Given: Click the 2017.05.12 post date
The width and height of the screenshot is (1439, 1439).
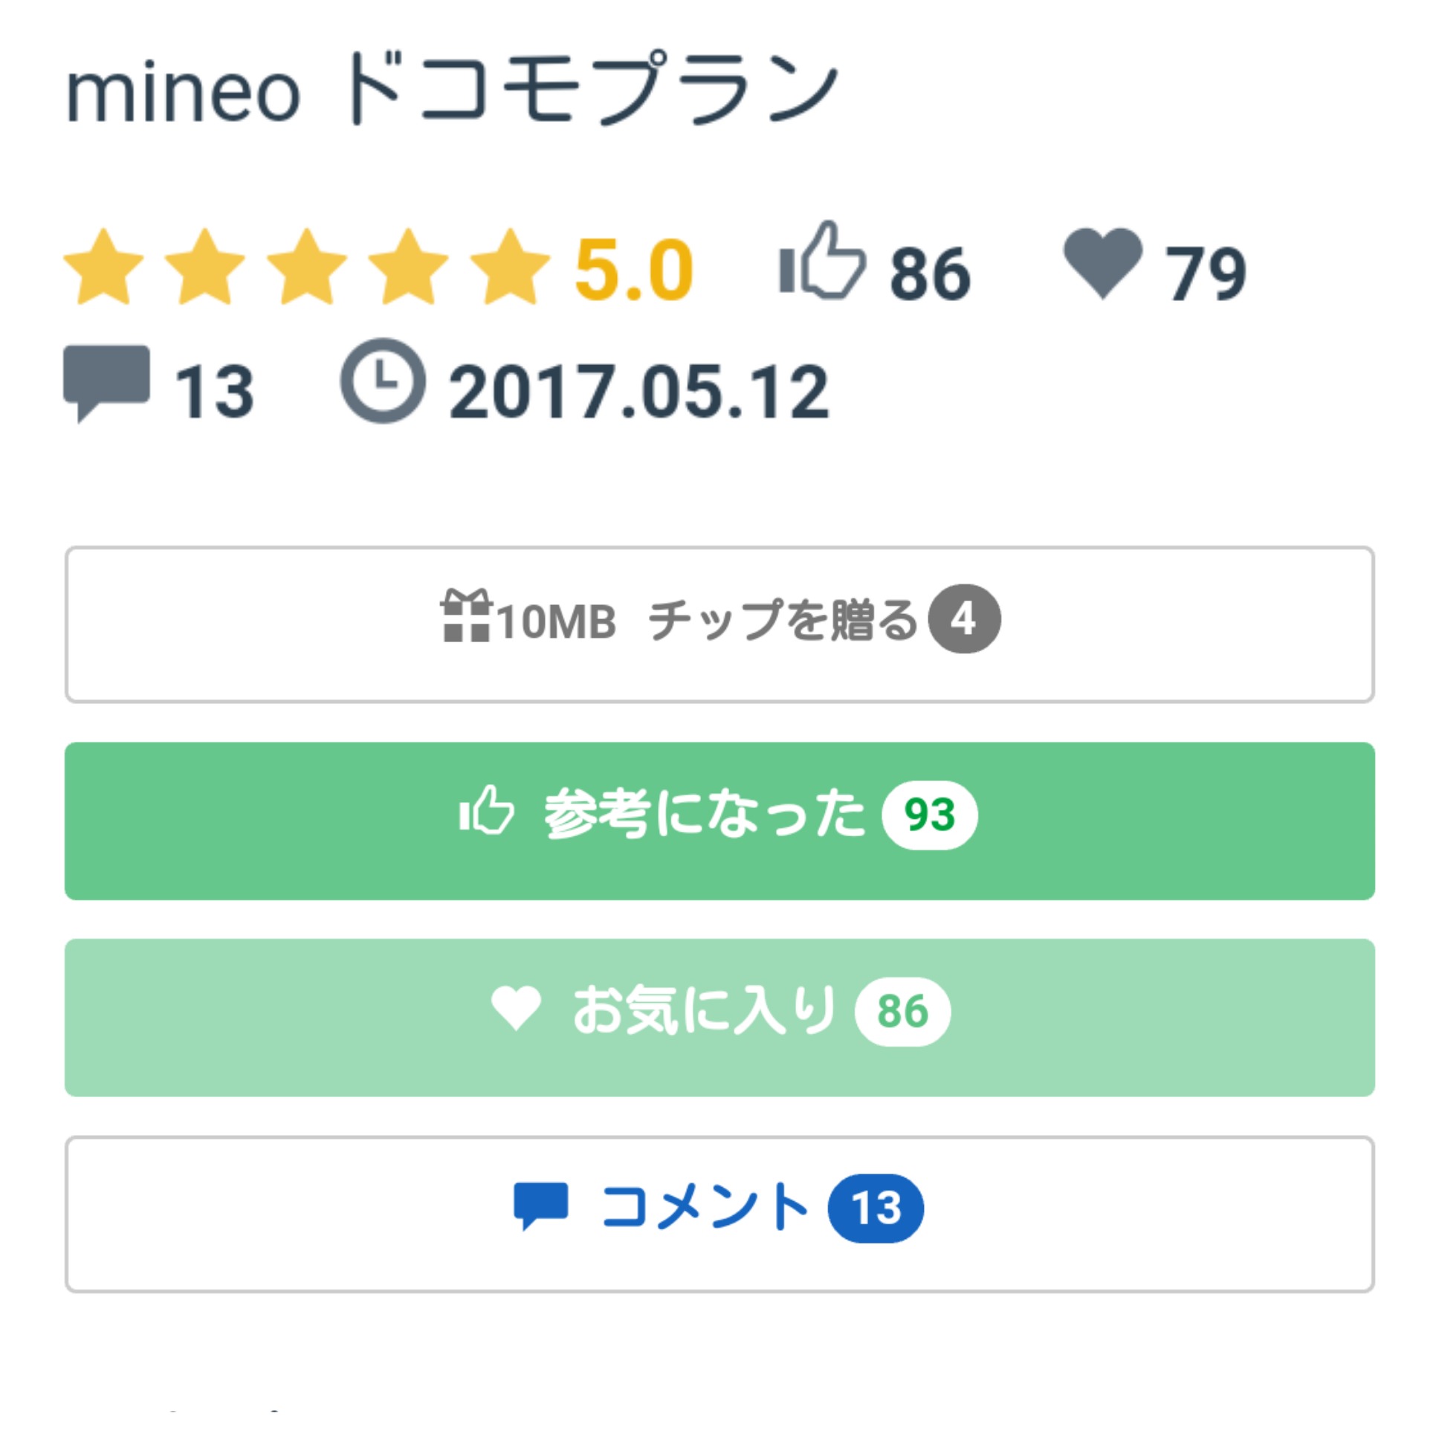Looking at the screenshot, I should point(638,391).
